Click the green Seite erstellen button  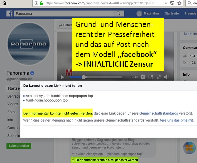point(19,146)
